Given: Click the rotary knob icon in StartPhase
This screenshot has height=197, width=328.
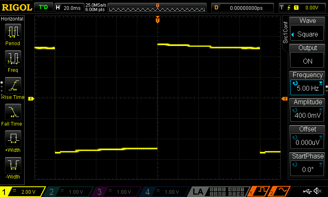Looking at the screenshot, I should click(x=295, y=164).
